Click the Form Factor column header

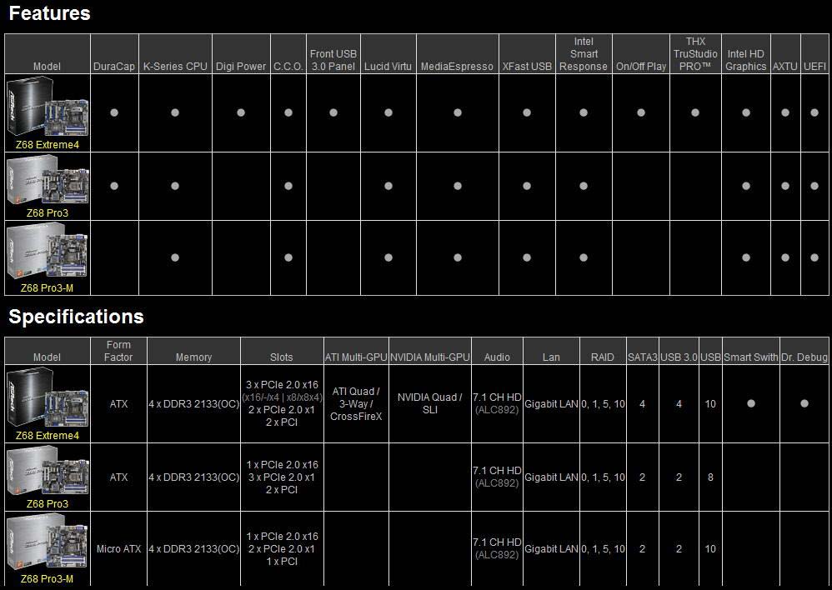point(119,351)
